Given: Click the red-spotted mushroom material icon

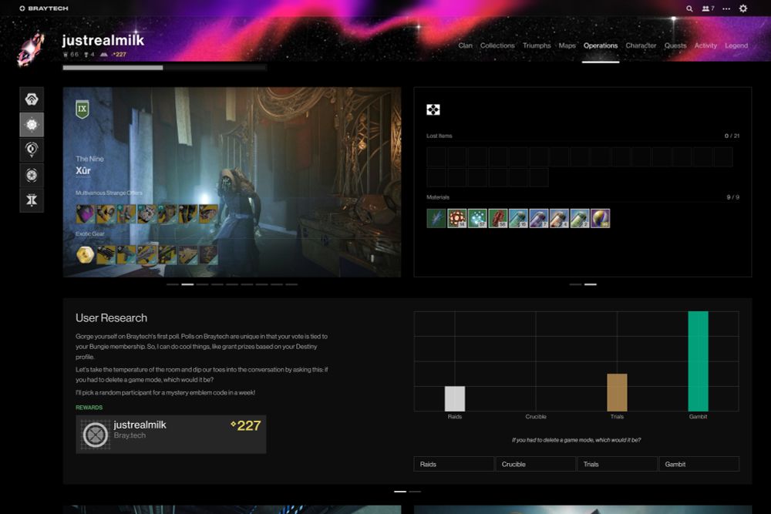Looking at the screenshot, I should click(x=456, y=218).
